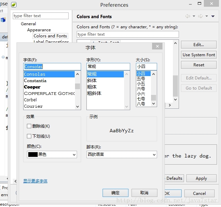Select Colors and Fonts tree item
This screenshot has width=221, height=207.
pyautogui.click(x=50, y=36)
